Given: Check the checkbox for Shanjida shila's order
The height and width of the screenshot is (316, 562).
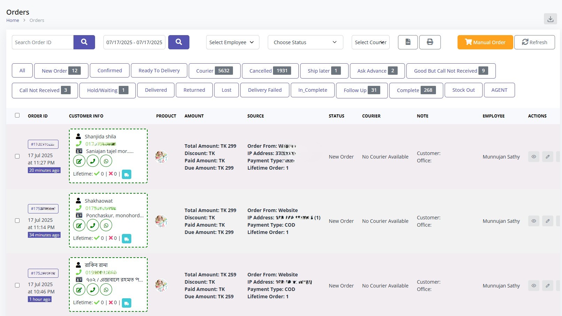Looking at the screenshot, I should coord(17,156).
